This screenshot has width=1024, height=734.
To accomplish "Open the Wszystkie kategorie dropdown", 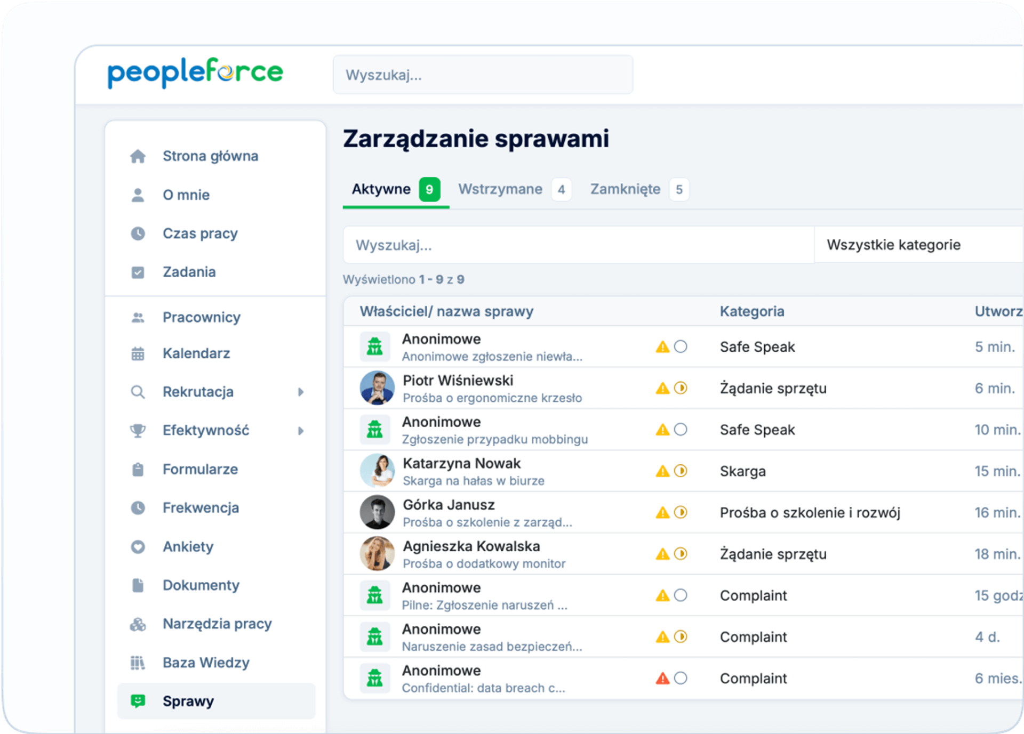I will (919, 245).
